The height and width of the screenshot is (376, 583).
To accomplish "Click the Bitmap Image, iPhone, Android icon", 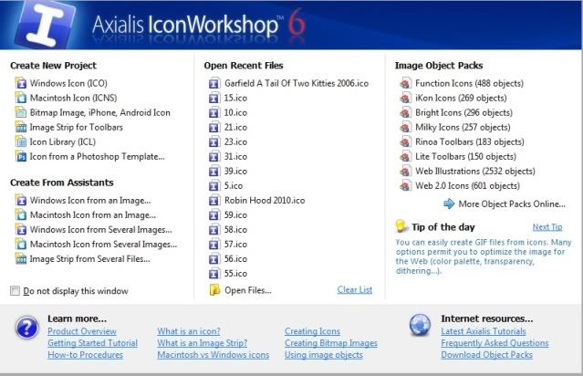I will tap(21, 112).
